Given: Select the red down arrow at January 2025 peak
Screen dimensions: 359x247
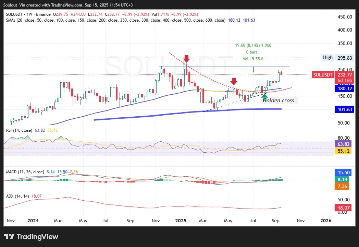Looking at the screenshot, I should coord(186,59).
